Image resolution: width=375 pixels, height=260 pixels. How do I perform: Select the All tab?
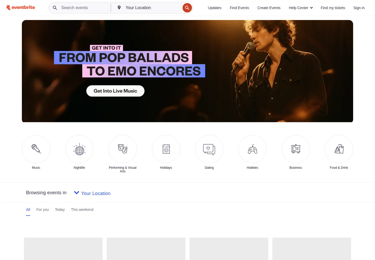(x=28, y=210)
